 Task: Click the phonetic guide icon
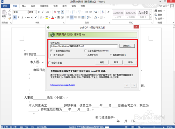click(x=59, y=12)
